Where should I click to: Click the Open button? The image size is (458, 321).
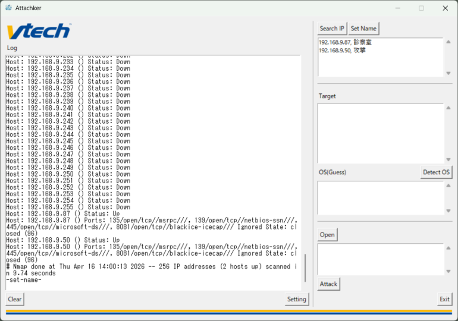pyautogui.click(x=327, y=235)
